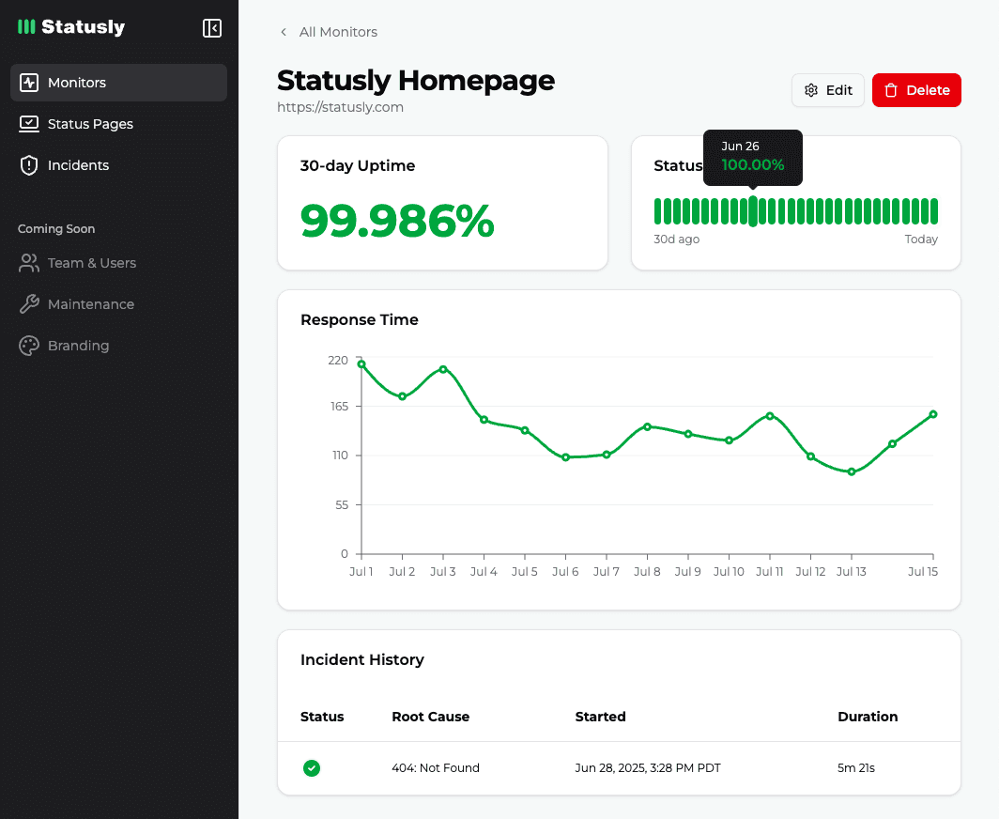Click the highlighted Jun 26 uptime bar
Screen dimensions: 999x819
[752, 210]
